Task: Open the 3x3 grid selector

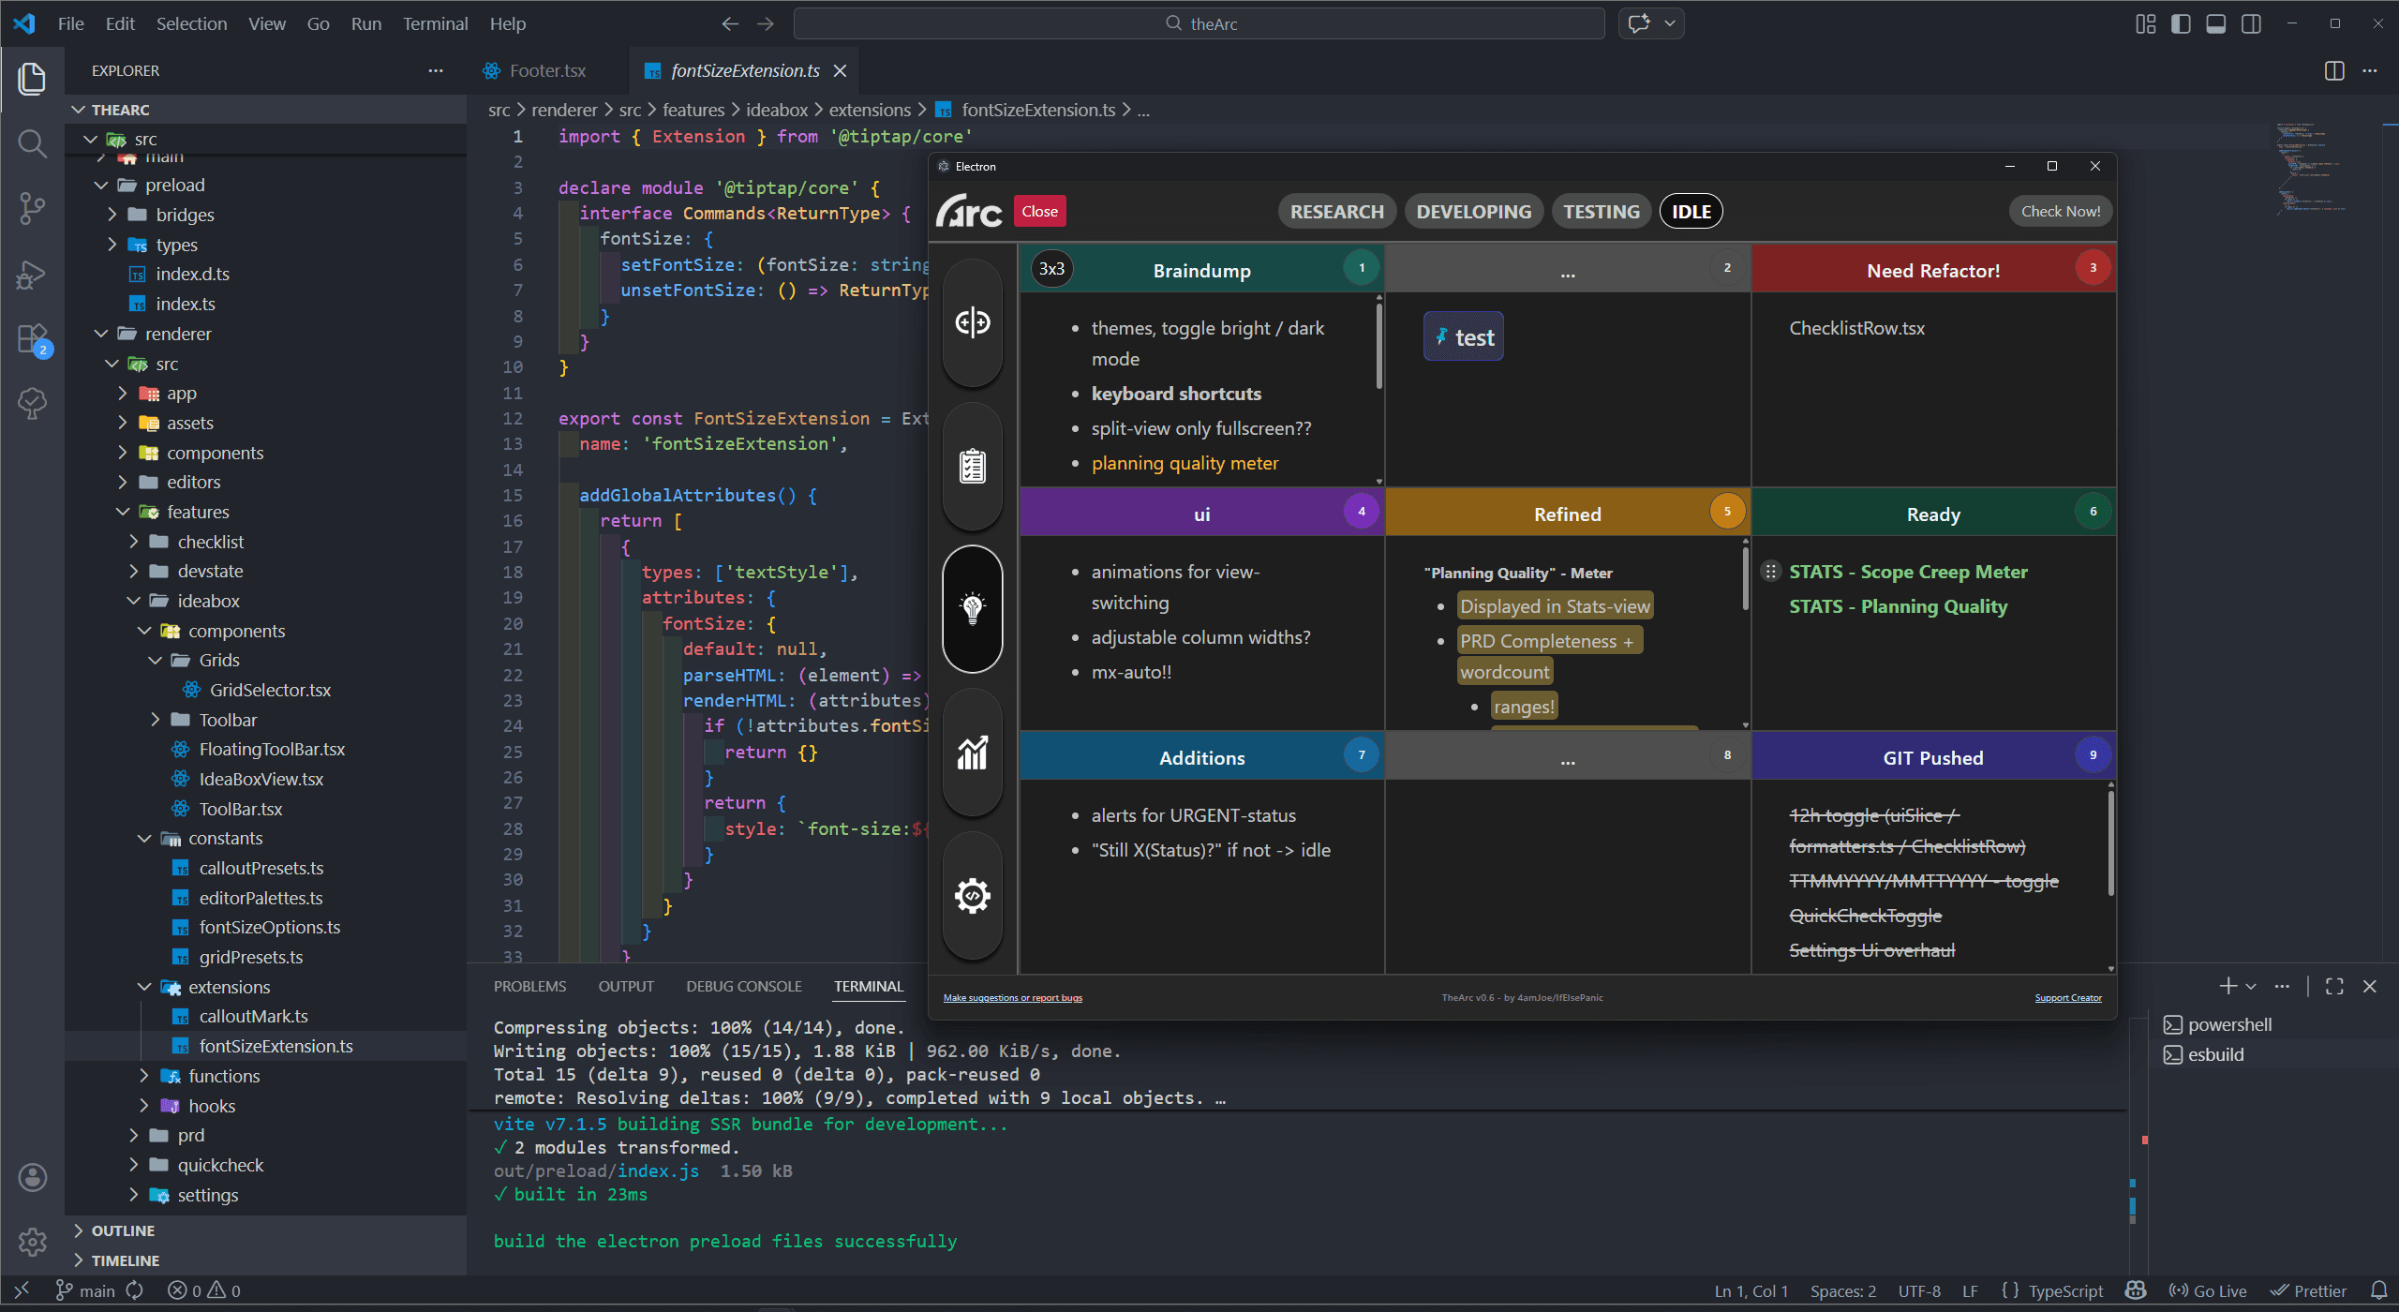Action: [1051, 269]
